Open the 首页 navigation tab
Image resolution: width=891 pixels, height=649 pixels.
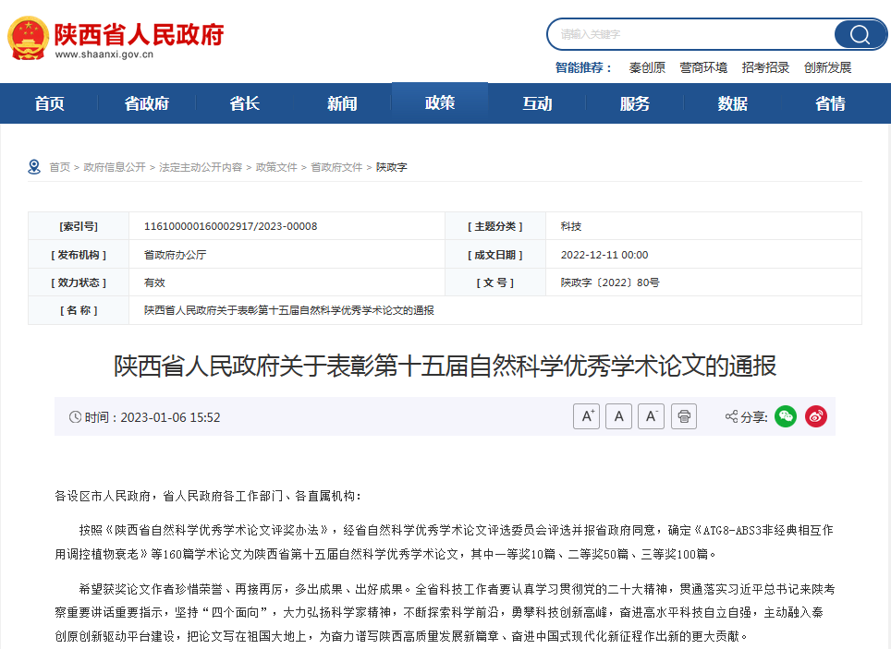(x=50, y=103)
